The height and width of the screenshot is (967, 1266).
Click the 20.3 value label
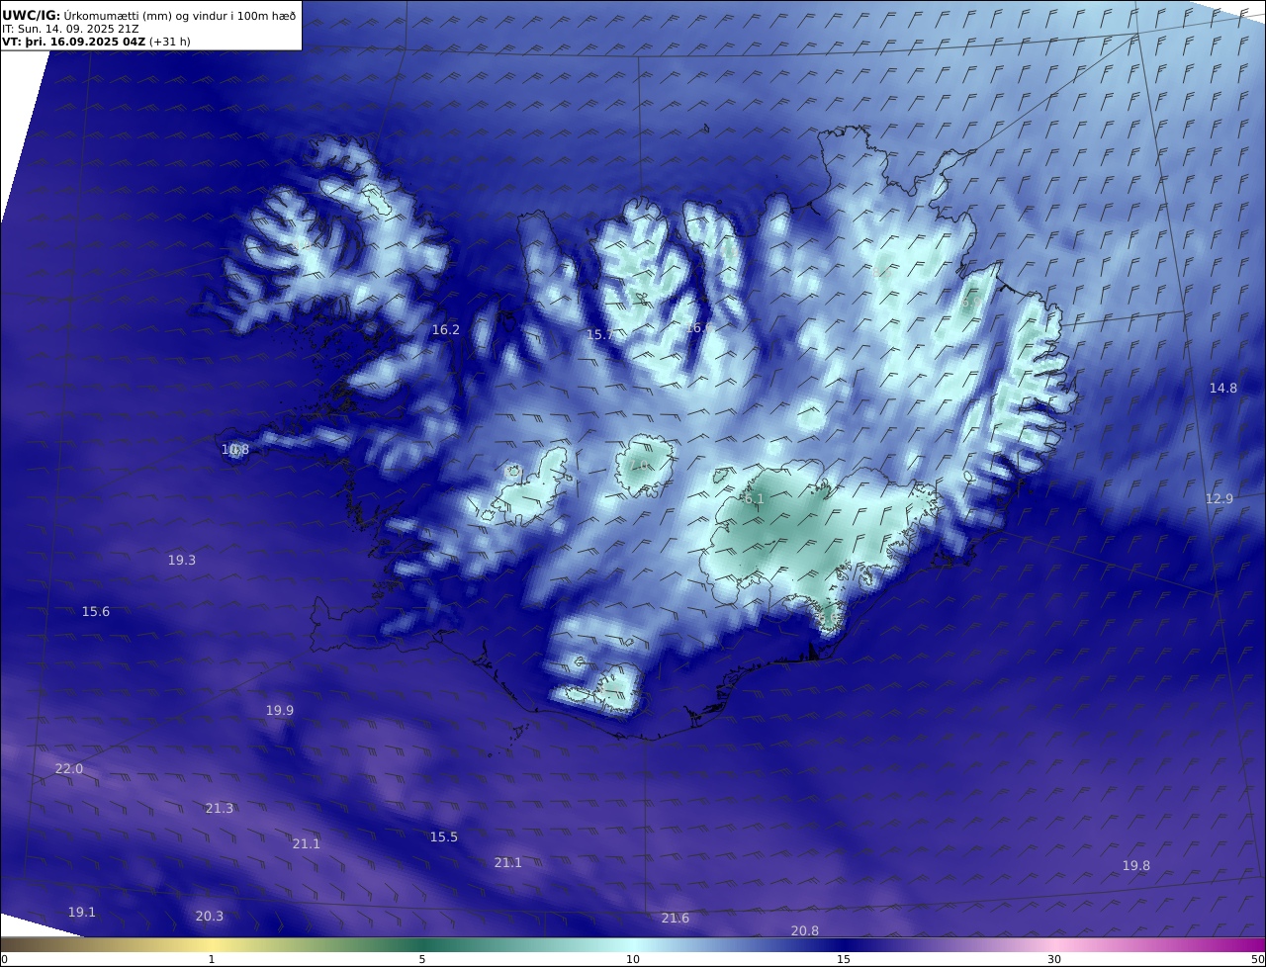210,917
